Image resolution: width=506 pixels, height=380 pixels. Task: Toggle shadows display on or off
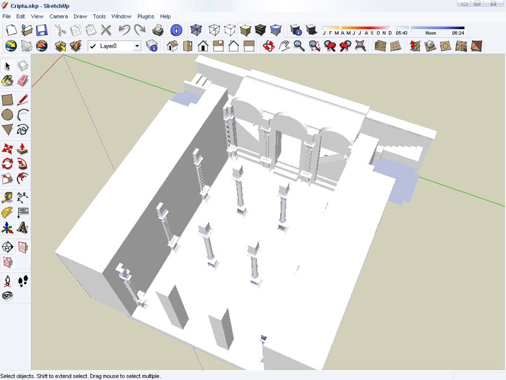click(x=311, y=30)
